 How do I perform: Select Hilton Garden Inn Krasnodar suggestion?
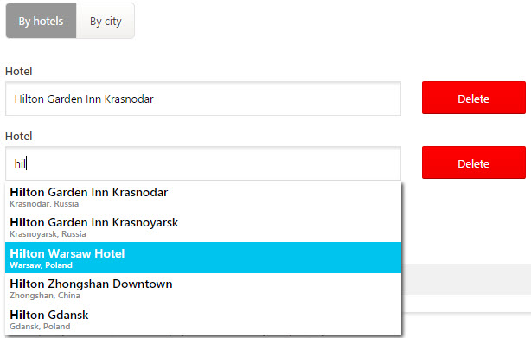coord(203,196)
